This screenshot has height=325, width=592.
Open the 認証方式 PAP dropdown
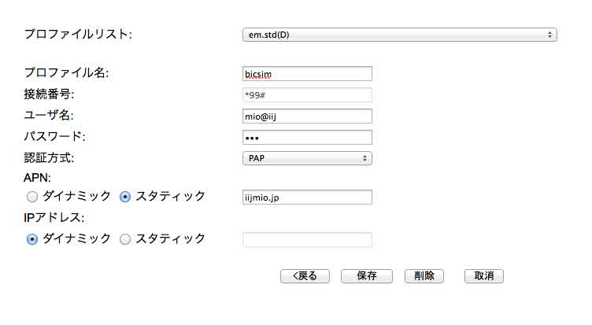click(307, 158)
